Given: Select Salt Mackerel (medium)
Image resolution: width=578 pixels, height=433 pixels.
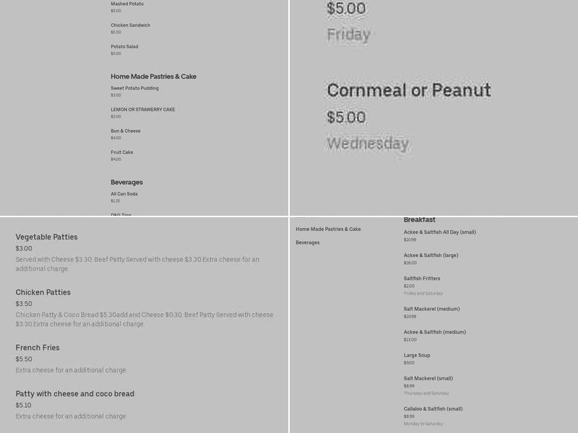Looking at the screenshot, I should (x=431, y=309).
